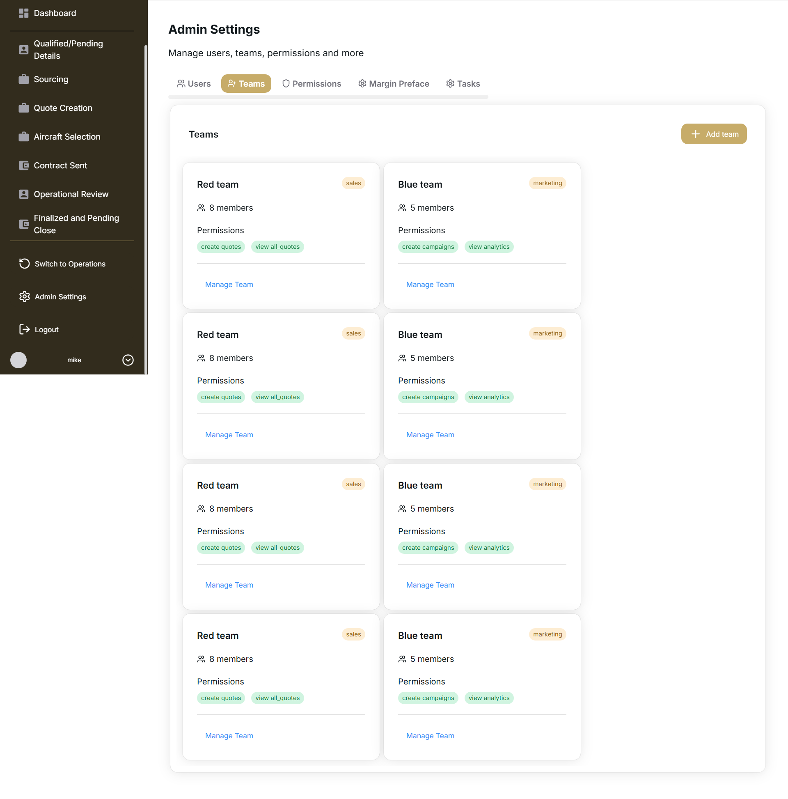Open the Permissions tab

pos(312,83)
